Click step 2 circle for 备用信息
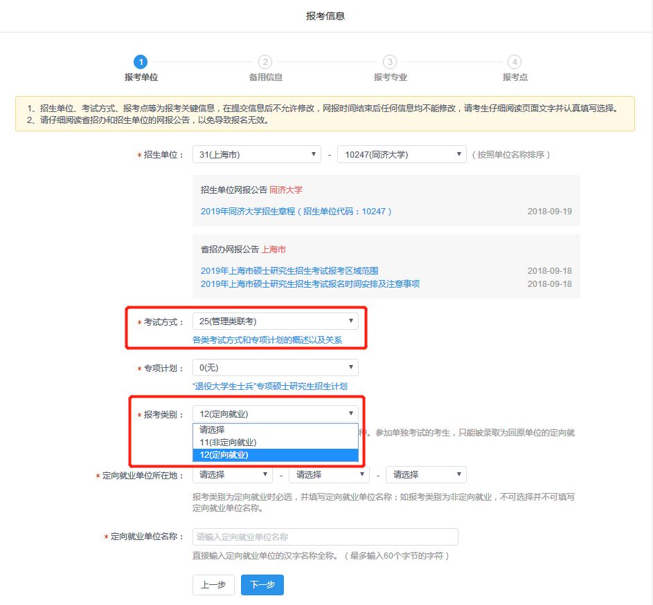This screenshot has width=653, height=605. 265,62
